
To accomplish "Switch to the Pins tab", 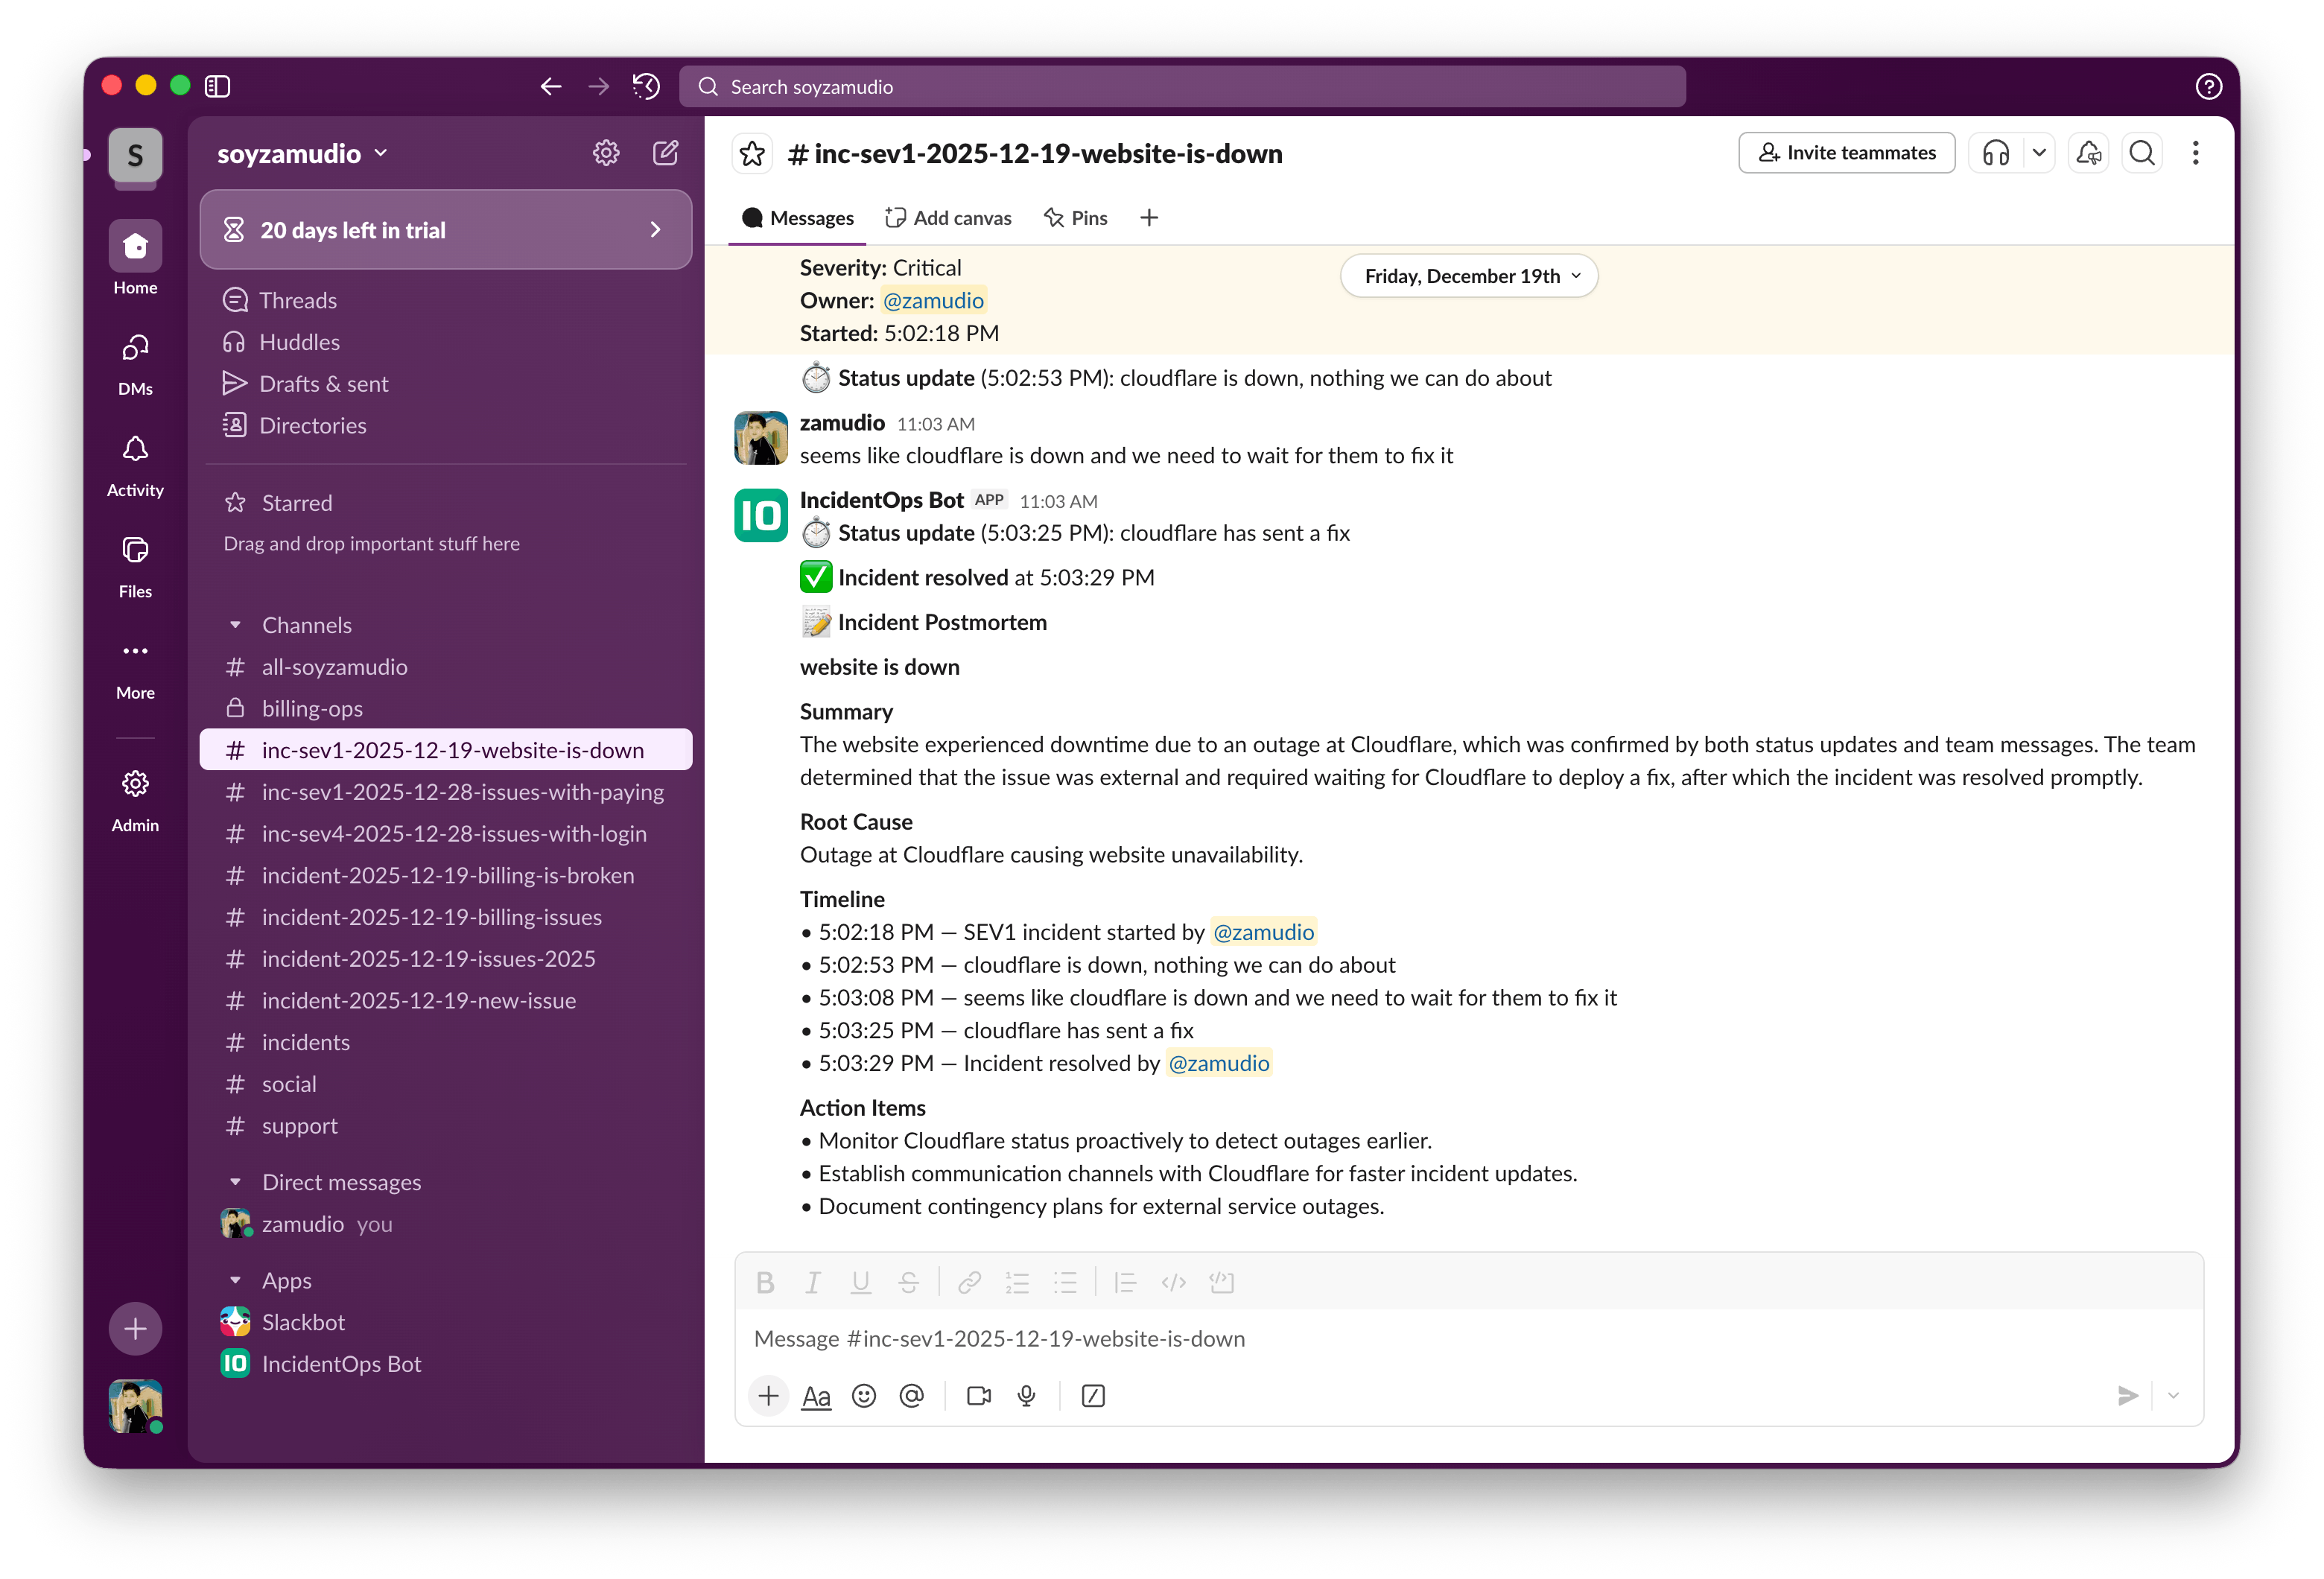I will click(1076, 218).
